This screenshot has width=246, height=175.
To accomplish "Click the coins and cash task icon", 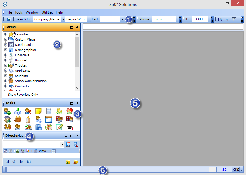I will click(x=59, y=111).
